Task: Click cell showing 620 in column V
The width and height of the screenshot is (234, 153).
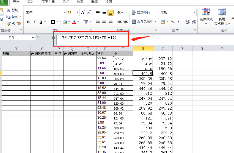Action: click(x=163, y=103)
